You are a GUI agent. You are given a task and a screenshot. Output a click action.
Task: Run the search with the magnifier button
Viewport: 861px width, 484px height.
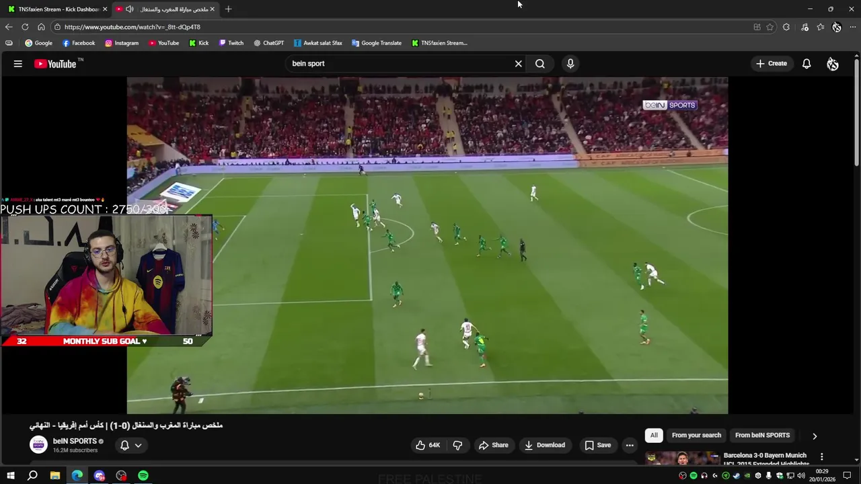pyautogui.click(x=540, y=64)
